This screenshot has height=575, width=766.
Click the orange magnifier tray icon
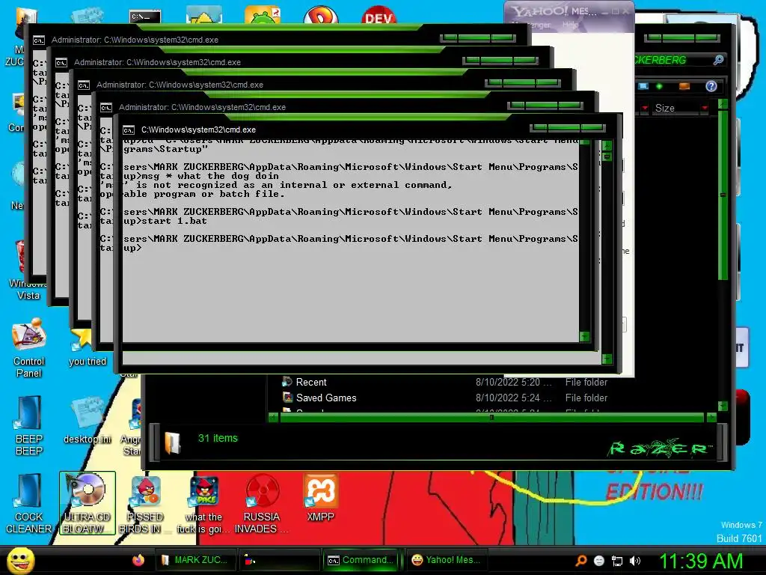coord(581,561)
